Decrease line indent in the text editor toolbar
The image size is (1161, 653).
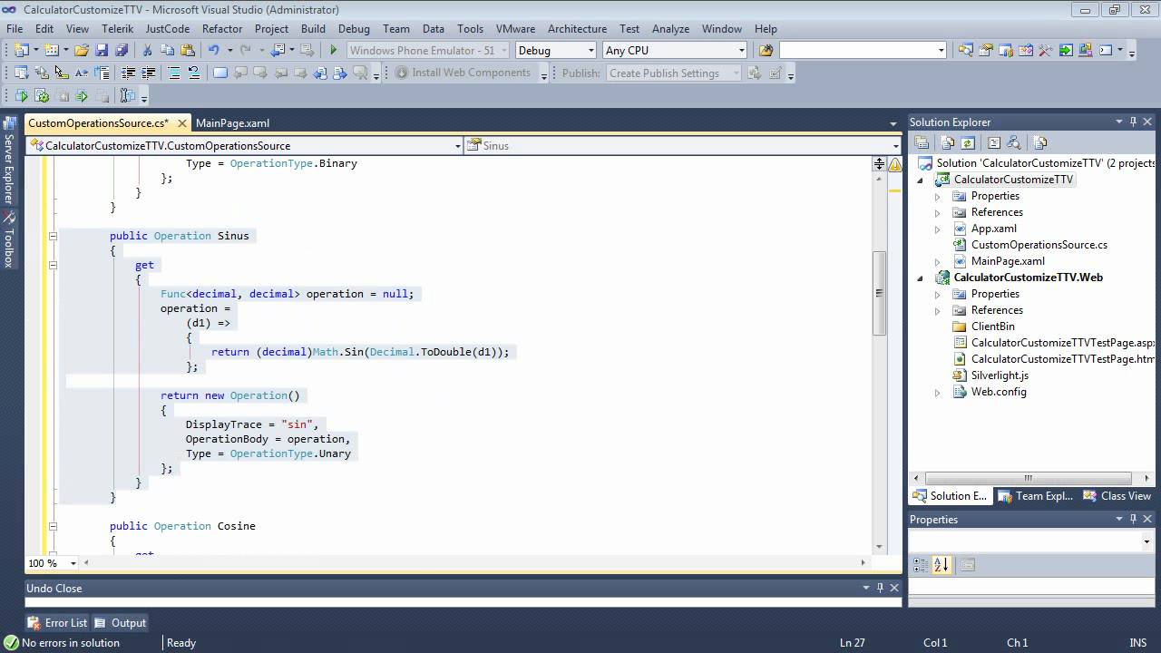128,73
